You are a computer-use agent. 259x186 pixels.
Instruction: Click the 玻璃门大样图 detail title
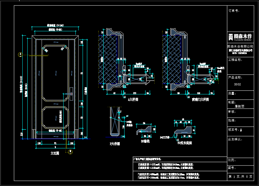[200, 100]
